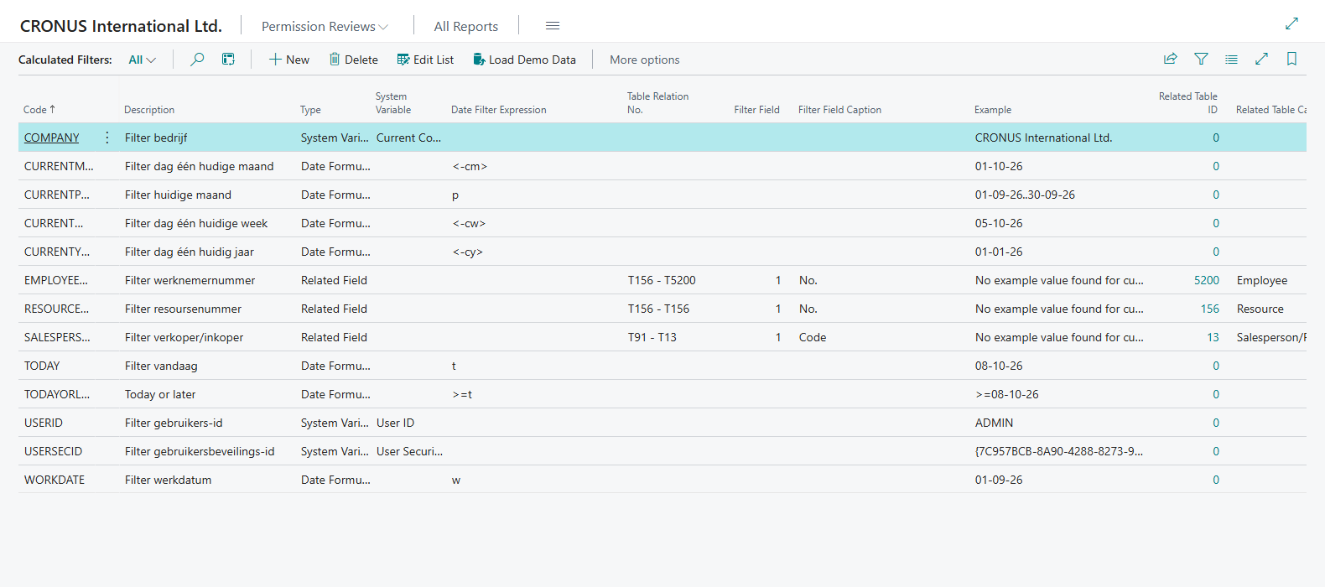Click the USERSECID code cell
Screen dimensions: 1325x587
54,451
